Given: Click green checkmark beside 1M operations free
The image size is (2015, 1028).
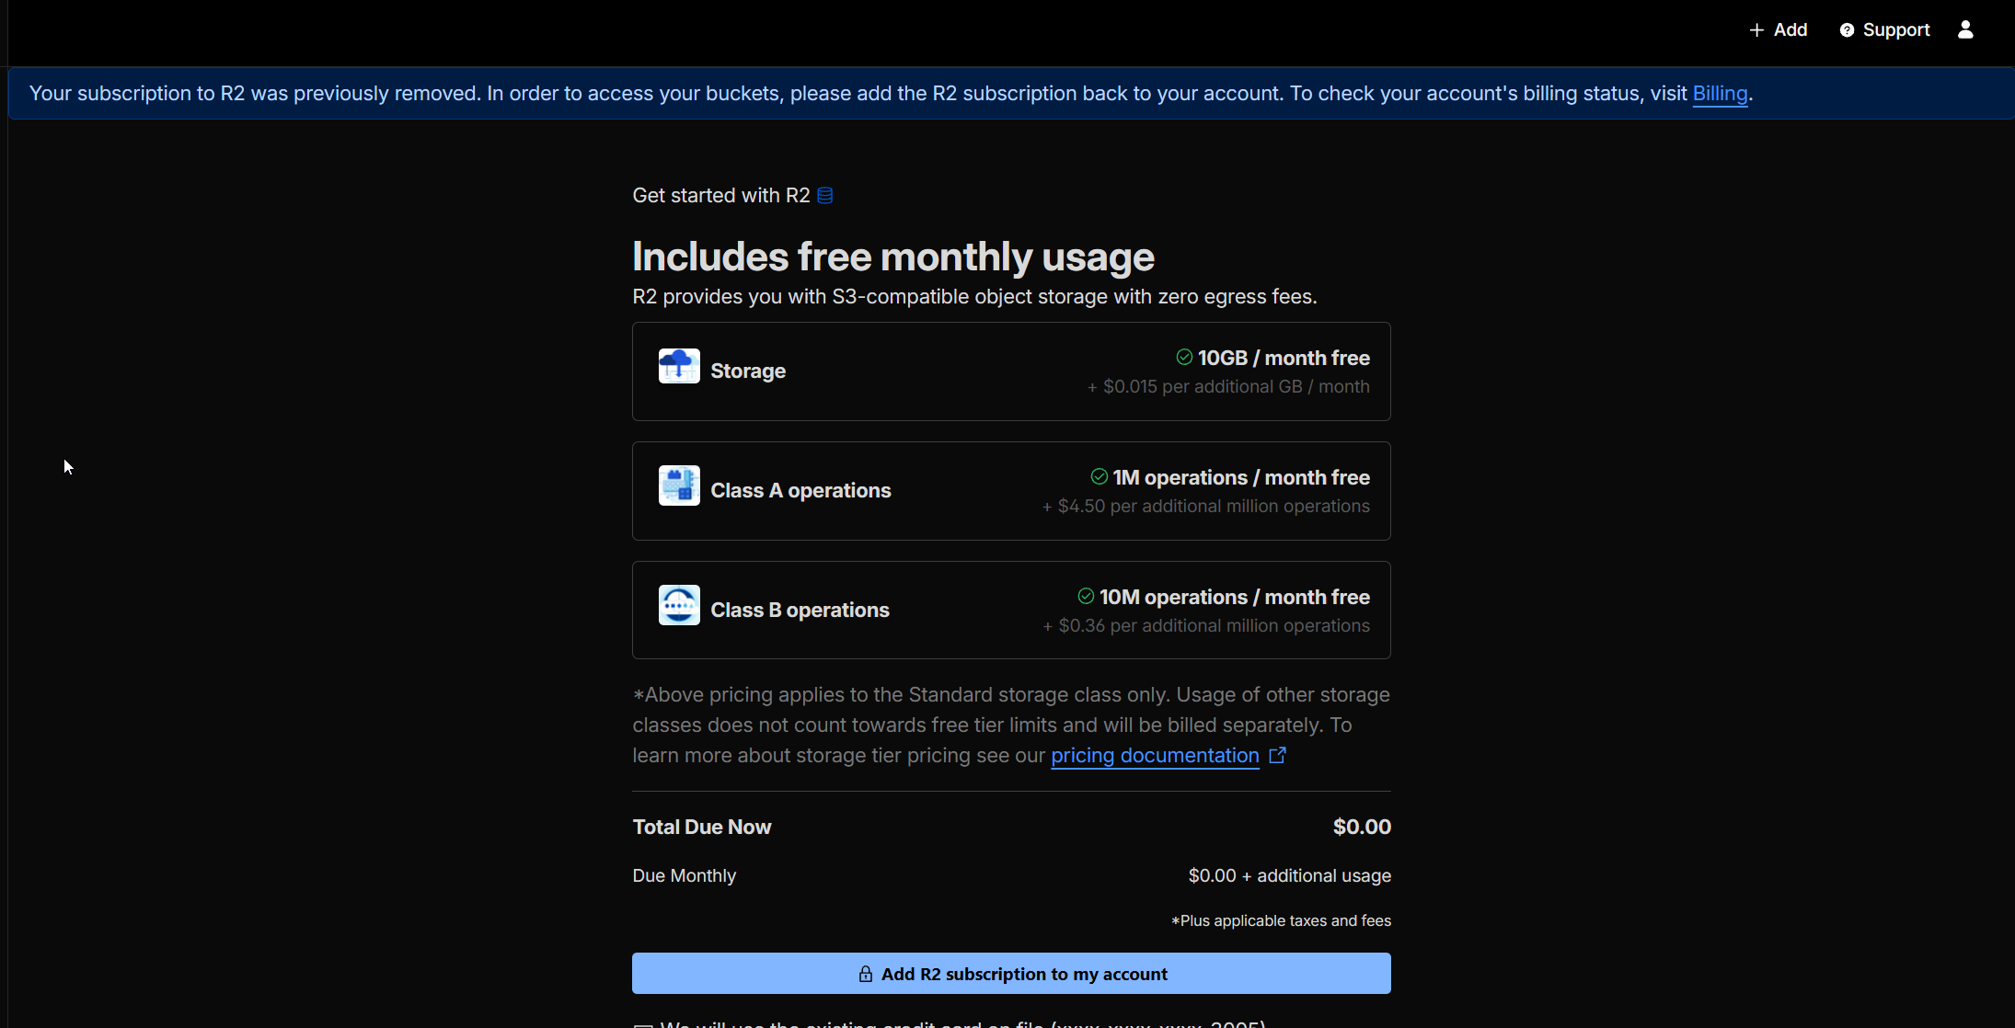Looking at the screenshot, I should [x=1099, y=476].
